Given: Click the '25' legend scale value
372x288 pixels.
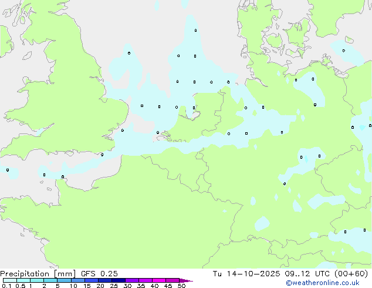Looking at the screenshot, I should pos(114,286).
